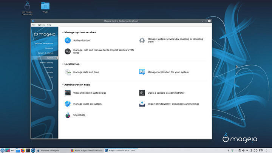Click Import Windows(TM) documents and settings
Screen dimensions: 272x153
(173, 104)
